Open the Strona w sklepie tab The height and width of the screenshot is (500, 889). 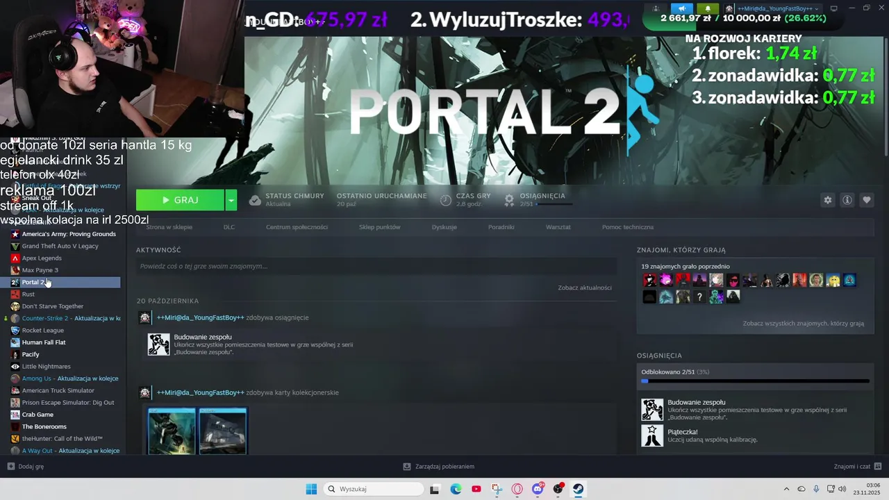[x=169, y=227]
